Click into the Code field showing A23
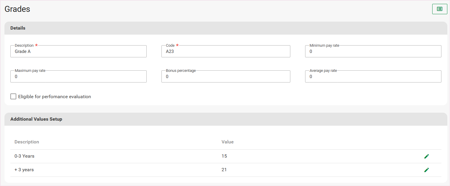This screenshot has width=450, height=186. (225, 51)
